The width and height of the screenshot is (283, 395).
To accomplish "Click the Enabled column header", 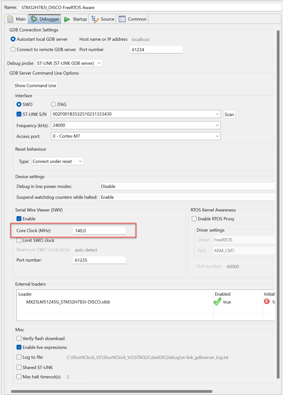I will pos(238,294).
